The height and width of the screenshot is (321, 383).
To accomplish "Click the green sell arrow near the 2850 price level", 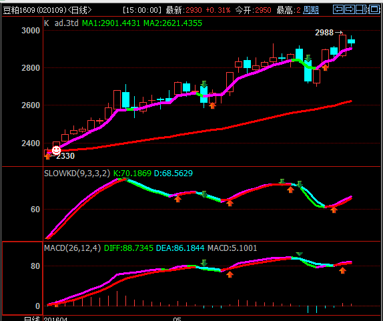I will coord(308,58).
